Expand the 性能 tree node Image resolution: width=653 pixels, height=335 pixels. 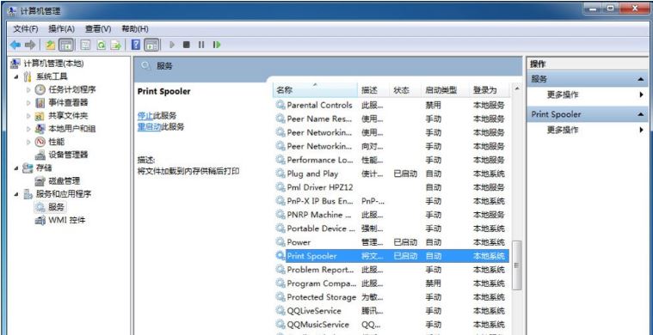pyautogui.click(x=28, y=142)
